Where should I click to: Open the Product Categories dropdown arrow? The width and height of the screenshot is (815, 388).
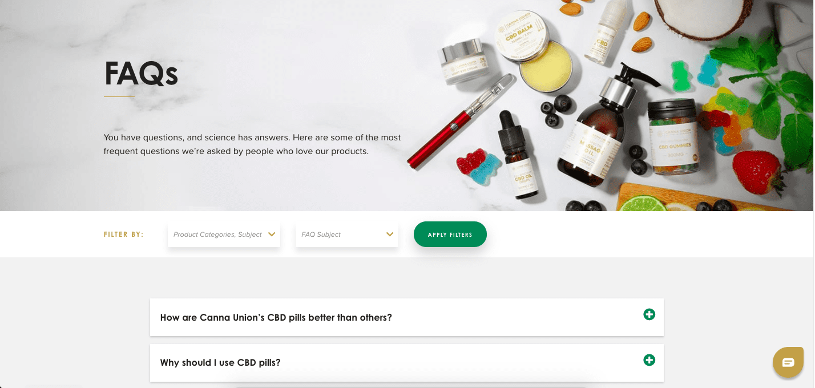(x=272, y=234)
